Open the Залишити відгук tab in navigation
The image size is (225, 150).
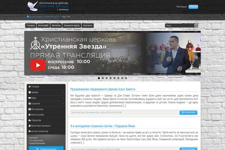pyautogui.click(x=72, y=25)
